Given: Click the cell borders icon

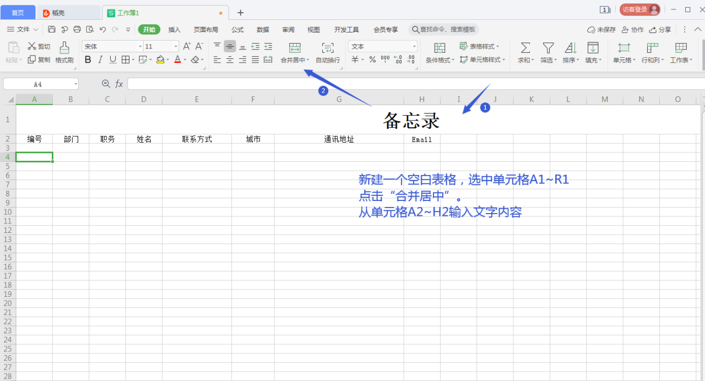Looking at the screenshot, I should [126, 59].
